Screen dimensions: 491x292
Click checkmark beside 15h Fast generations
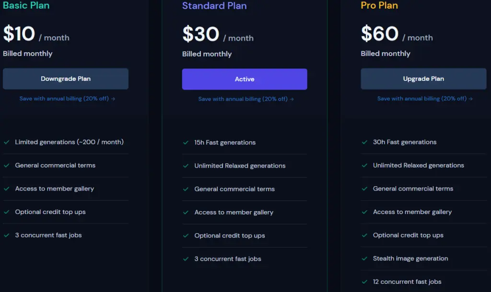[186, 143]
